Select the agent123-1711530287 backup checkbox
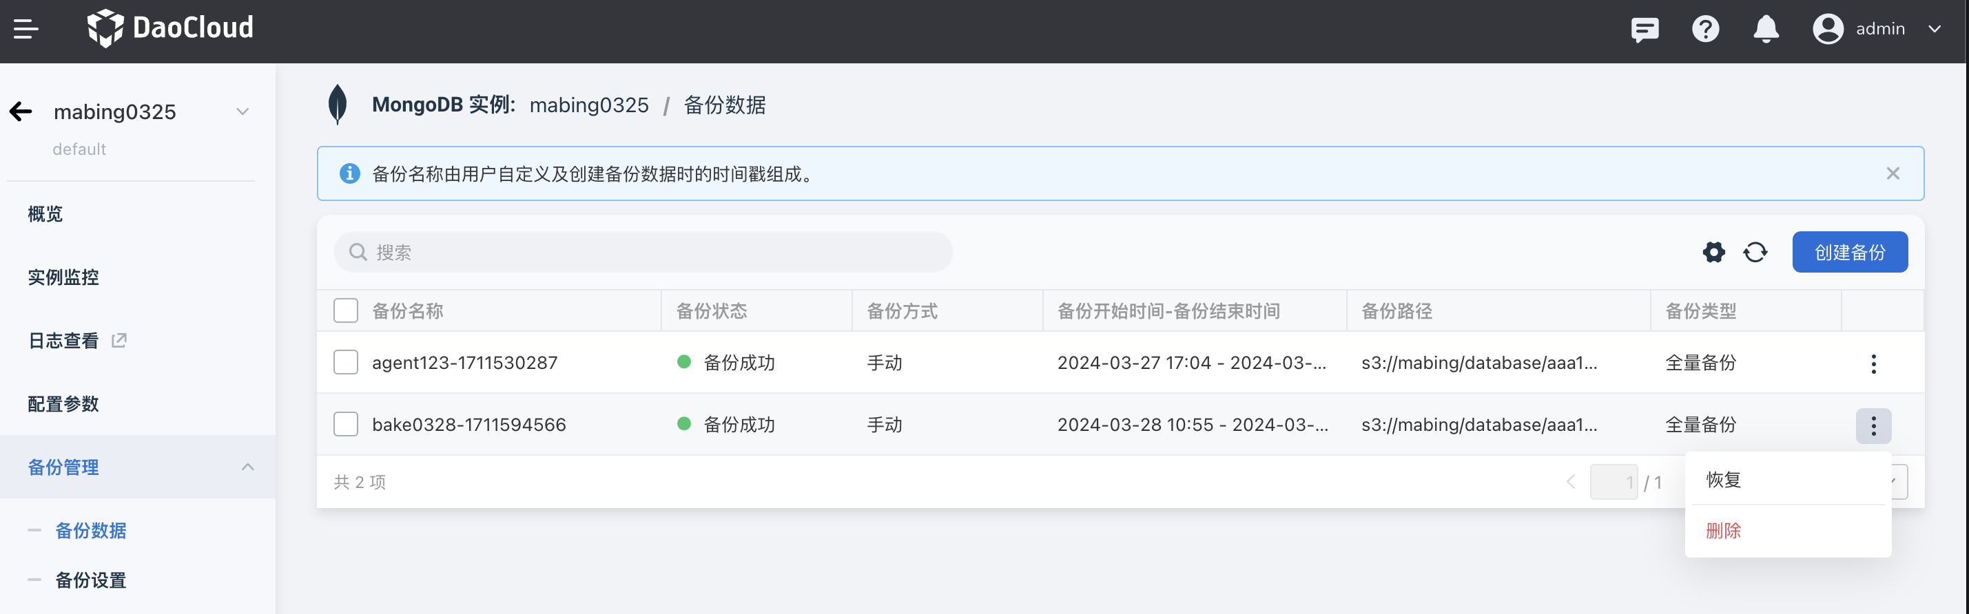 pyautogui.click(x=345, y=362)
